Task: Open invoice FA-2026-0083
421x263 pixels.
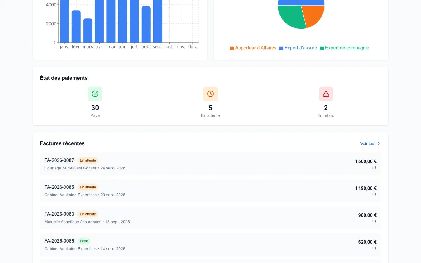Action: [210, 218]
